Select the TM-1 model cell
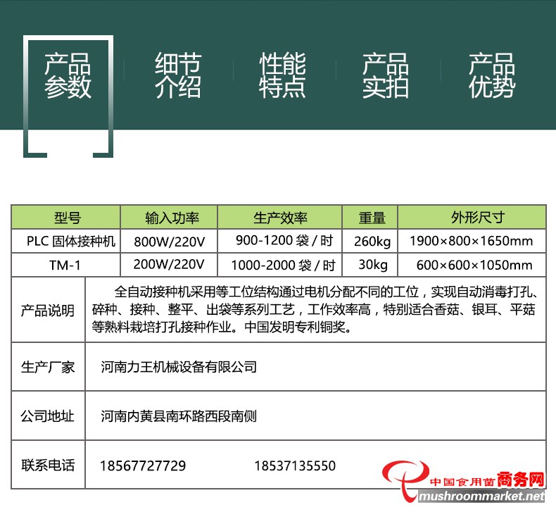The image size is (556, 512). click(66, 265)
